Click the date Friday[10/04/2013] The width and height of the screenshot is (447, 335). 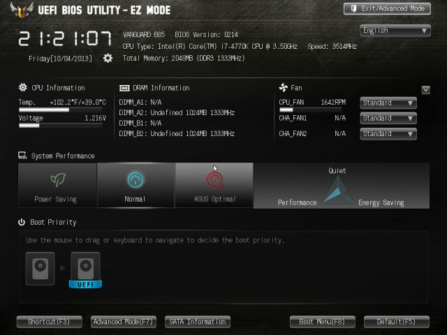pos(61,59)
